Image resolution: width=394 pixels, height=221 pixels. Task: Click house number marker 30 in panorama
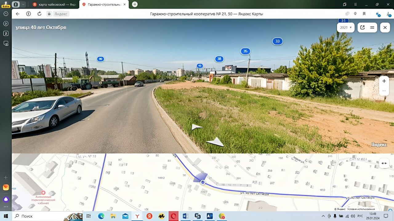[x=100, y=59]
